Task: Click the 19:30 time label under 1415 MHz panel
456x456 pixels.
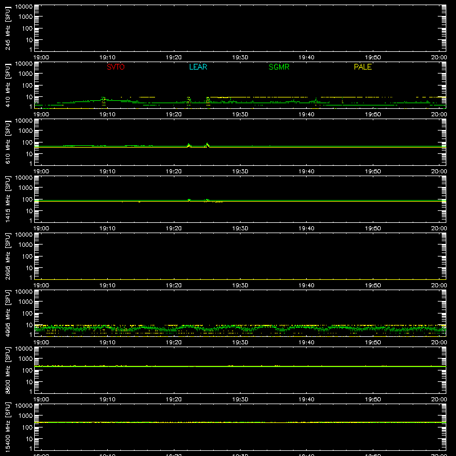Action: click(x=240, y=229)
